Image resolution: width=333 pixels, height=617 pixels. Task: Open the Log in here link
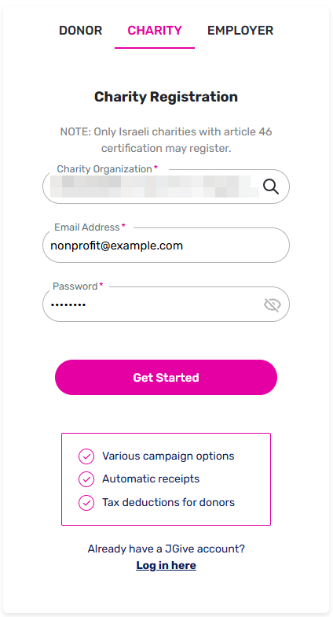pos(166,565)
